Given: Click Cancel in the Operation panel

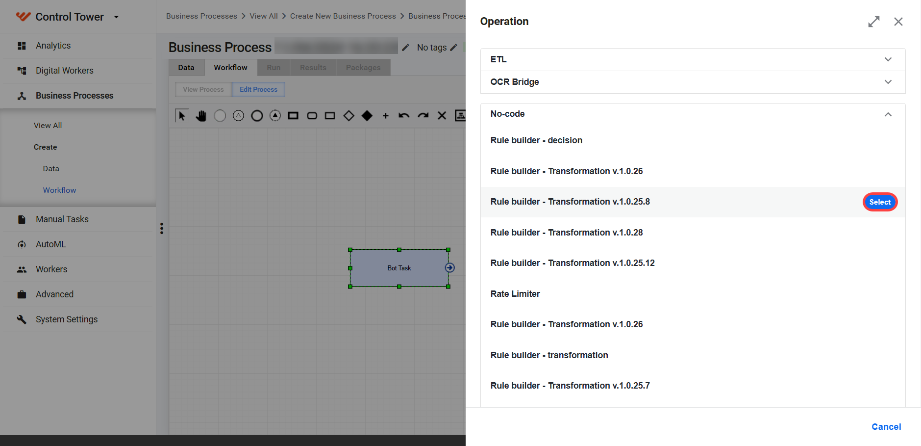Looking at the screenshot, I should tap(886, 427).
